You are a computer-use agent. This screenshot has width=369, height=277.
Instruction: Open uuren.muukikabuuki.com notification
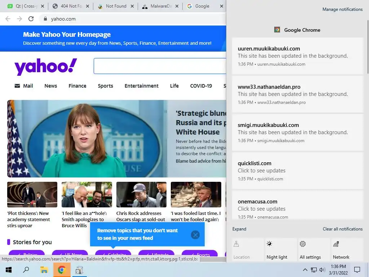(297, 56)
